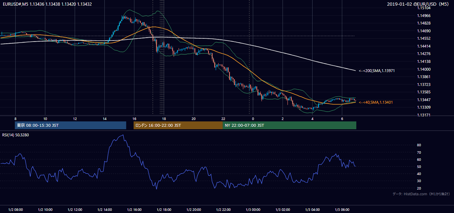This screenshot has width=454, height=213.
Task: Click the RSI(14) 50.3280 indicator label
Action: pos(15,135)
